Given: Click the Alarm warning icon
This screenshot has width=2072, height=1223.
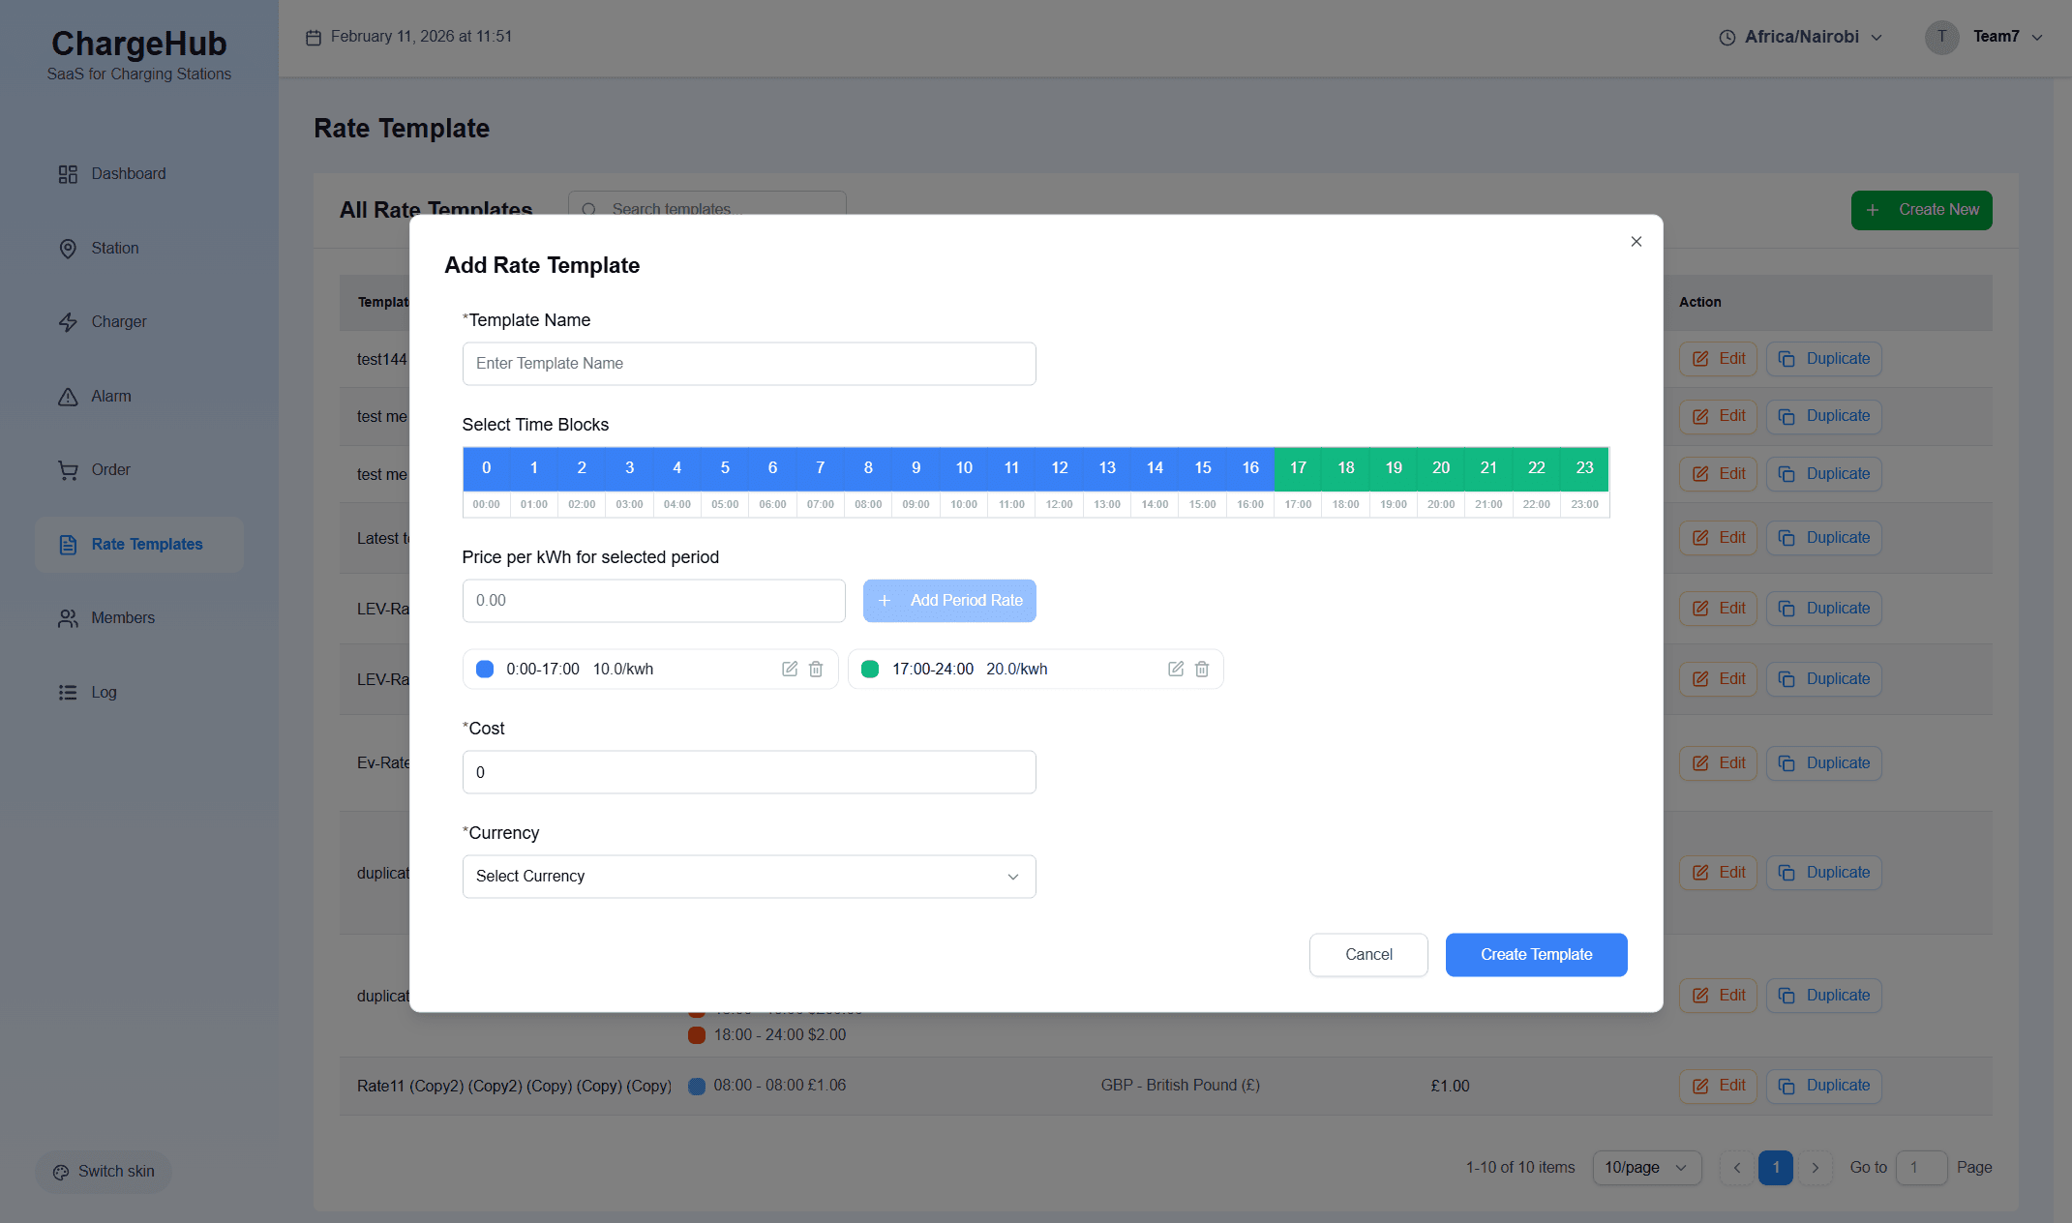Looking at the screenshot, I should pyautogui.click(x=68, y=397).
